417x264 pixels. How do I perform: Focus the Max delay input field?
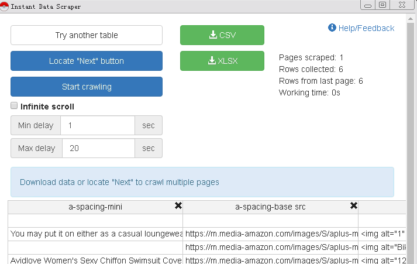pos(98,148)
